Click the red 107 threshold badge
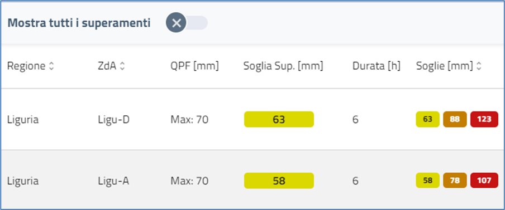505x210 pixels. (484, 181)
